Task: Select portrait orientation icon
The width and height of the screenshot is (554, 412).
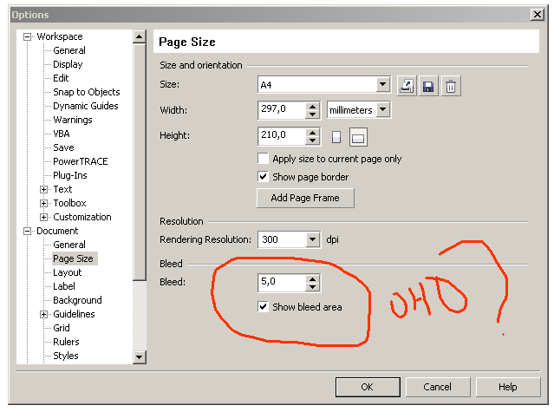Action: coord(337,136)
